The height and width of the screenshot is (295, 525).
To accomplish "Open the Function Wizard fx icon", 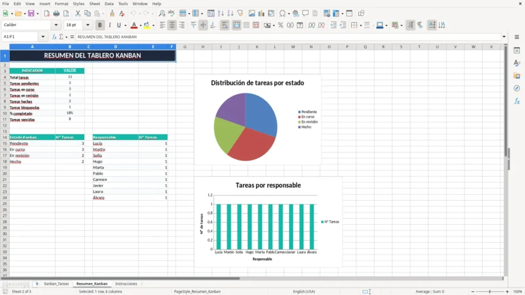I will (x=54, y=37).
